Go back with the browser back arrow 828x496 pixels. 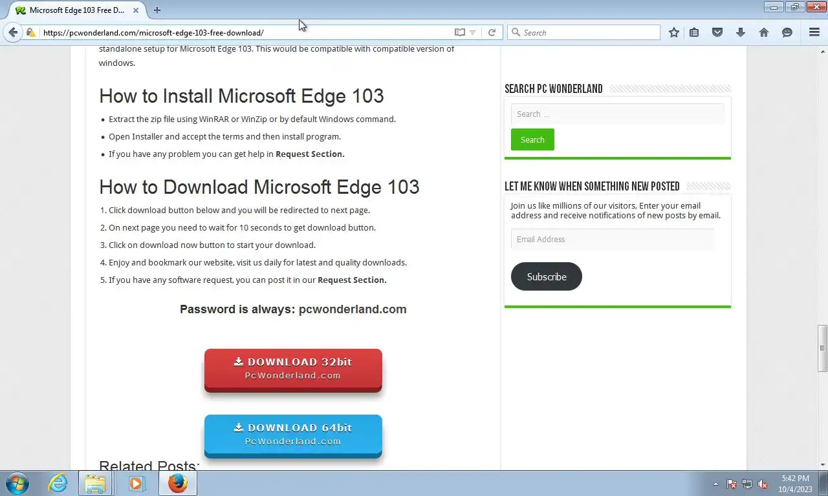[13, 32]
